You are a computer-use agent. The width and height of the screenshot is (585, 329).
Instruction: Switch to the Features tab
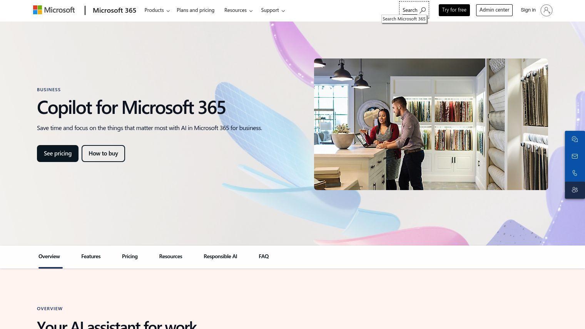pyautogui.click(x=91, y=257)
